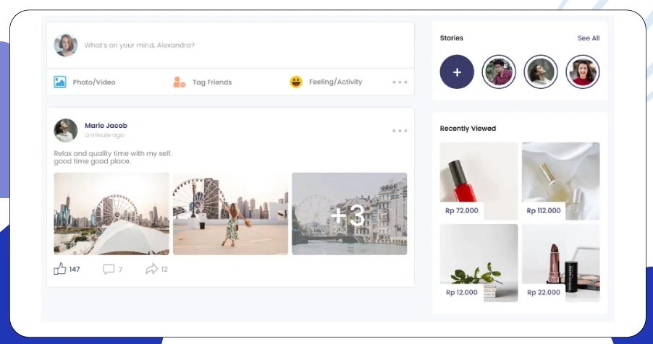Screen dimensions: 653x344
Task: View the perfume product priced Rp 112.000
Action: 560,181
